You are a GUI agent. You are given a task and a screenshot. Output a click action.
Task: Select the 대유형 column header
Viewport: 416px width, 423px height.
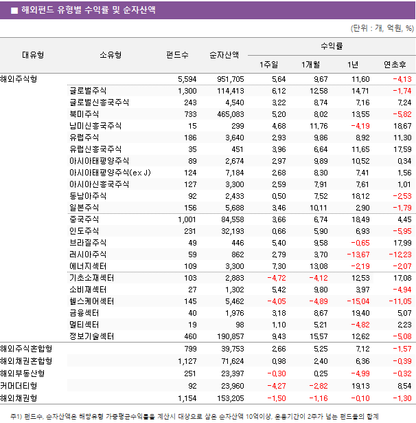click(33, 55)
